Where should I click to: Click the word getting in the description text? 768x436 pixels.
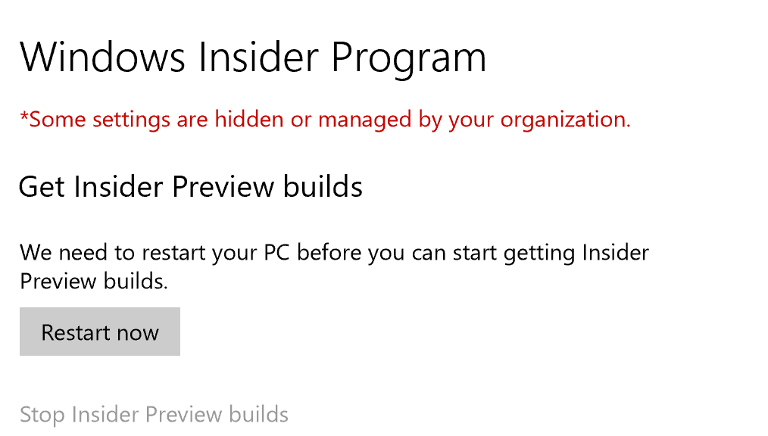pyautogui.click(x=539, y=254)
